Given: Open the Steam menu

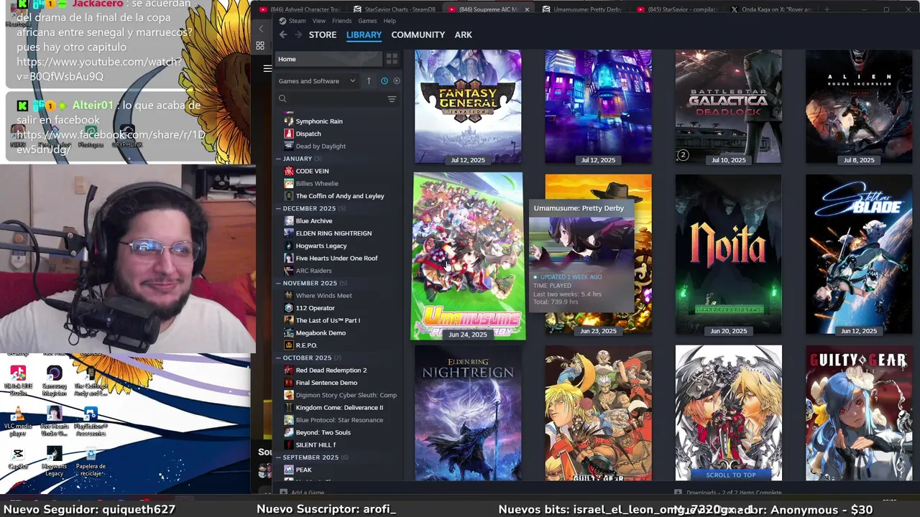Looking at the screenshot, I should pyautogui.click(x=297, y=21).
